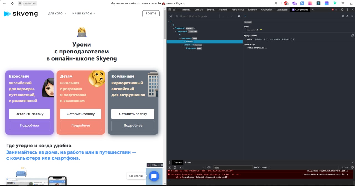Screen dimensions: 355x186
Task: Show more DevTools tabs chevron
Action: point(313,9)
